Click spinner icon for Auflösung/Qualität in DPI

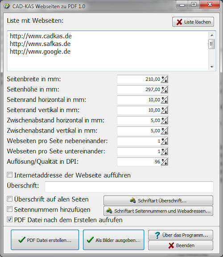[164, 162]
